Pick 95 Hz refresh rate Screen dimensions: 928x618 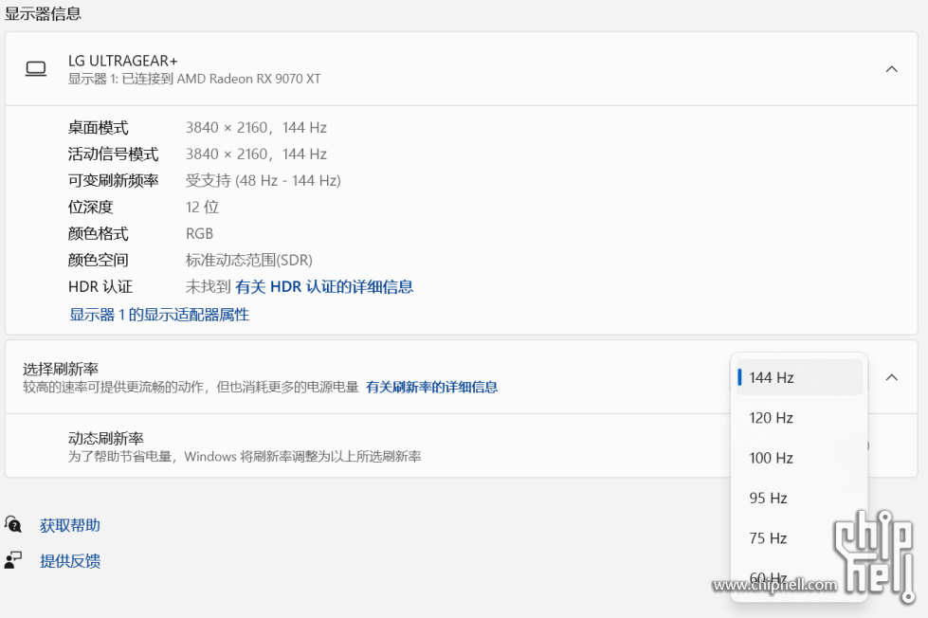pos(799,498)
